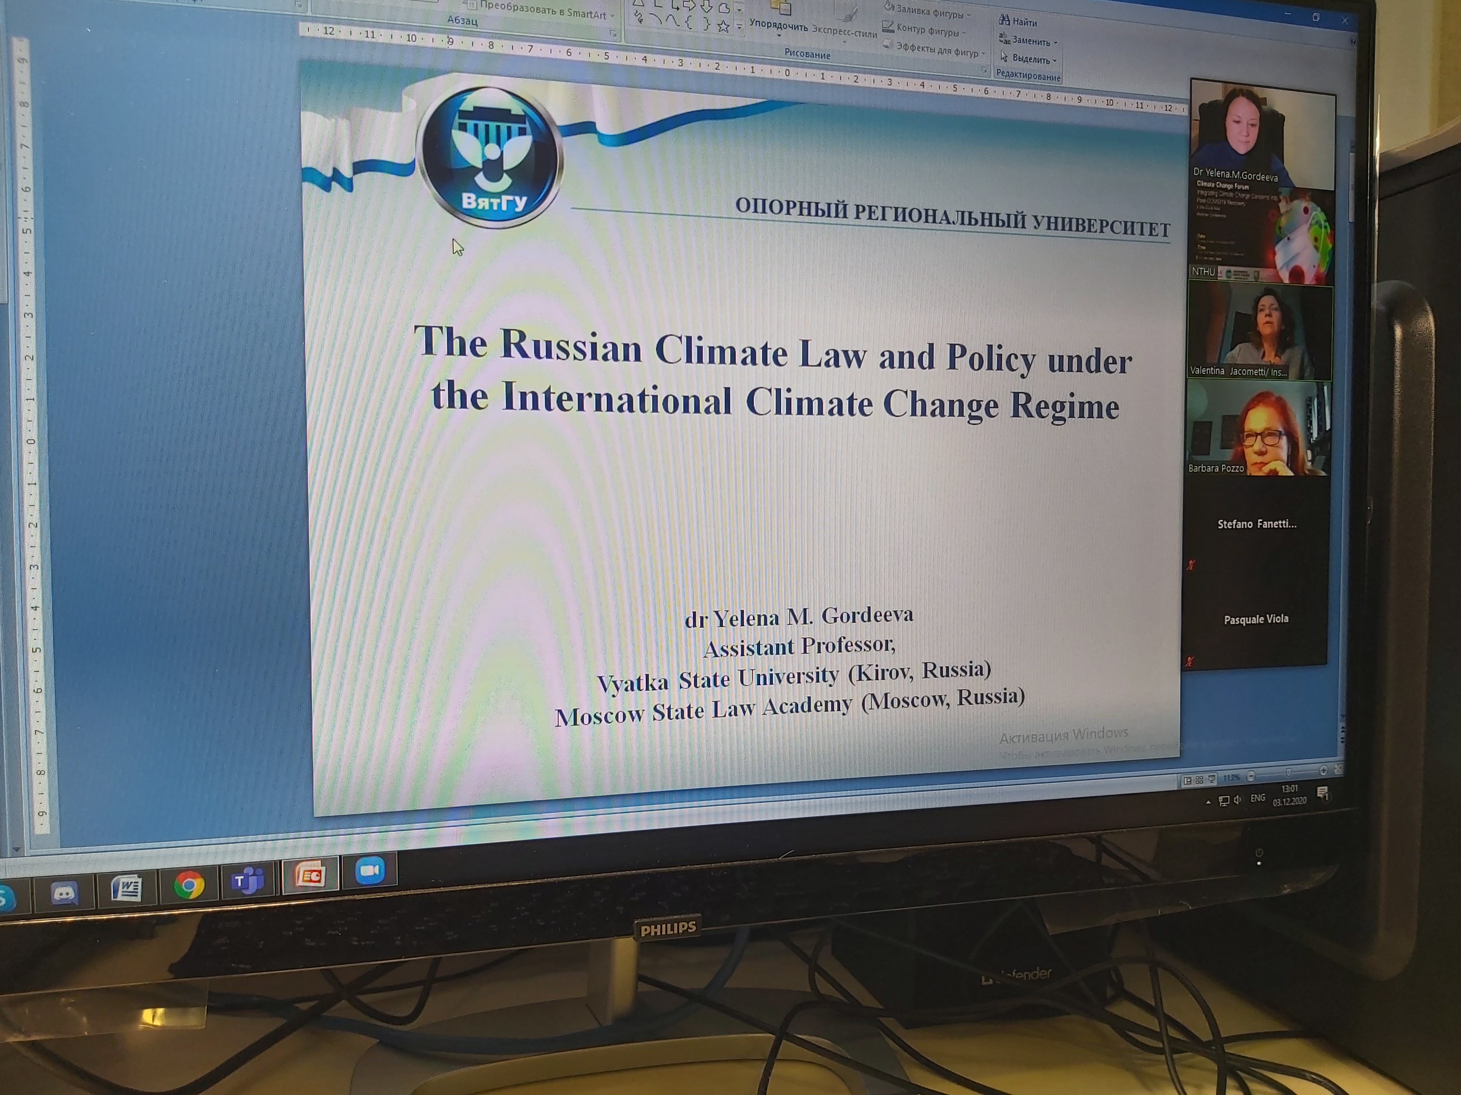Click the NTHU label in video tile
The width and height of the screenshot is (1461, 1095).
(x=1203, y=271)
